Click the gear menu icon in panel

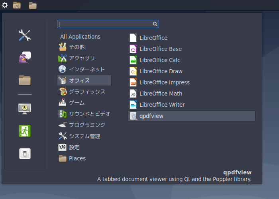pyautogui.click(x=5, y=5)
